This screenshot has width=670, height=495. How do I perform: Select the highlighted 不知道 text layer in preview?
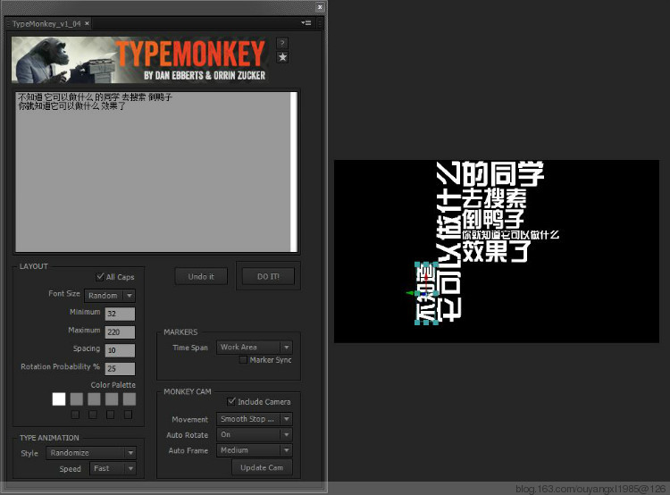click(x=426, y=294)
